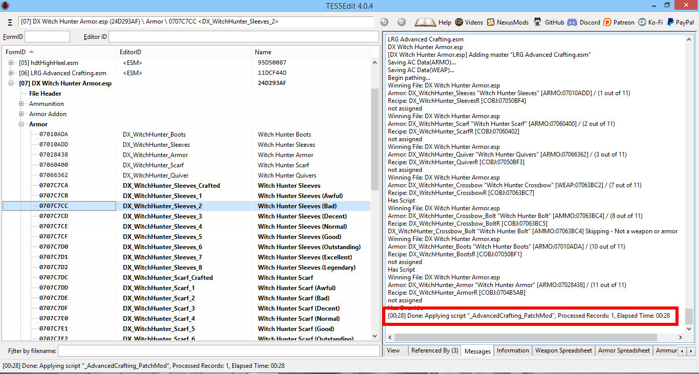The width and height of the screenshot is (699, 374).
Task: Select Witch Hunter Scarf (Bad) record
Action: point(186,298)
